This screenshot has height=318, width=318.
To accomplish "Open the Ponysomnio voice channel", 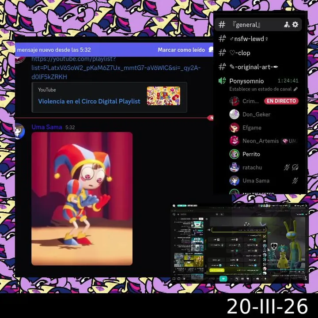I will click(246, 81).
